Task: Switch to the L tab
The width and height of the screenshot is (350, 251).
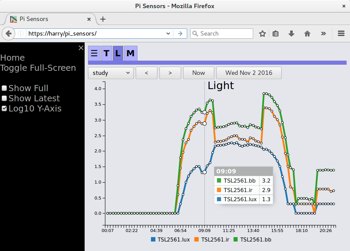Action: (118, 53)
